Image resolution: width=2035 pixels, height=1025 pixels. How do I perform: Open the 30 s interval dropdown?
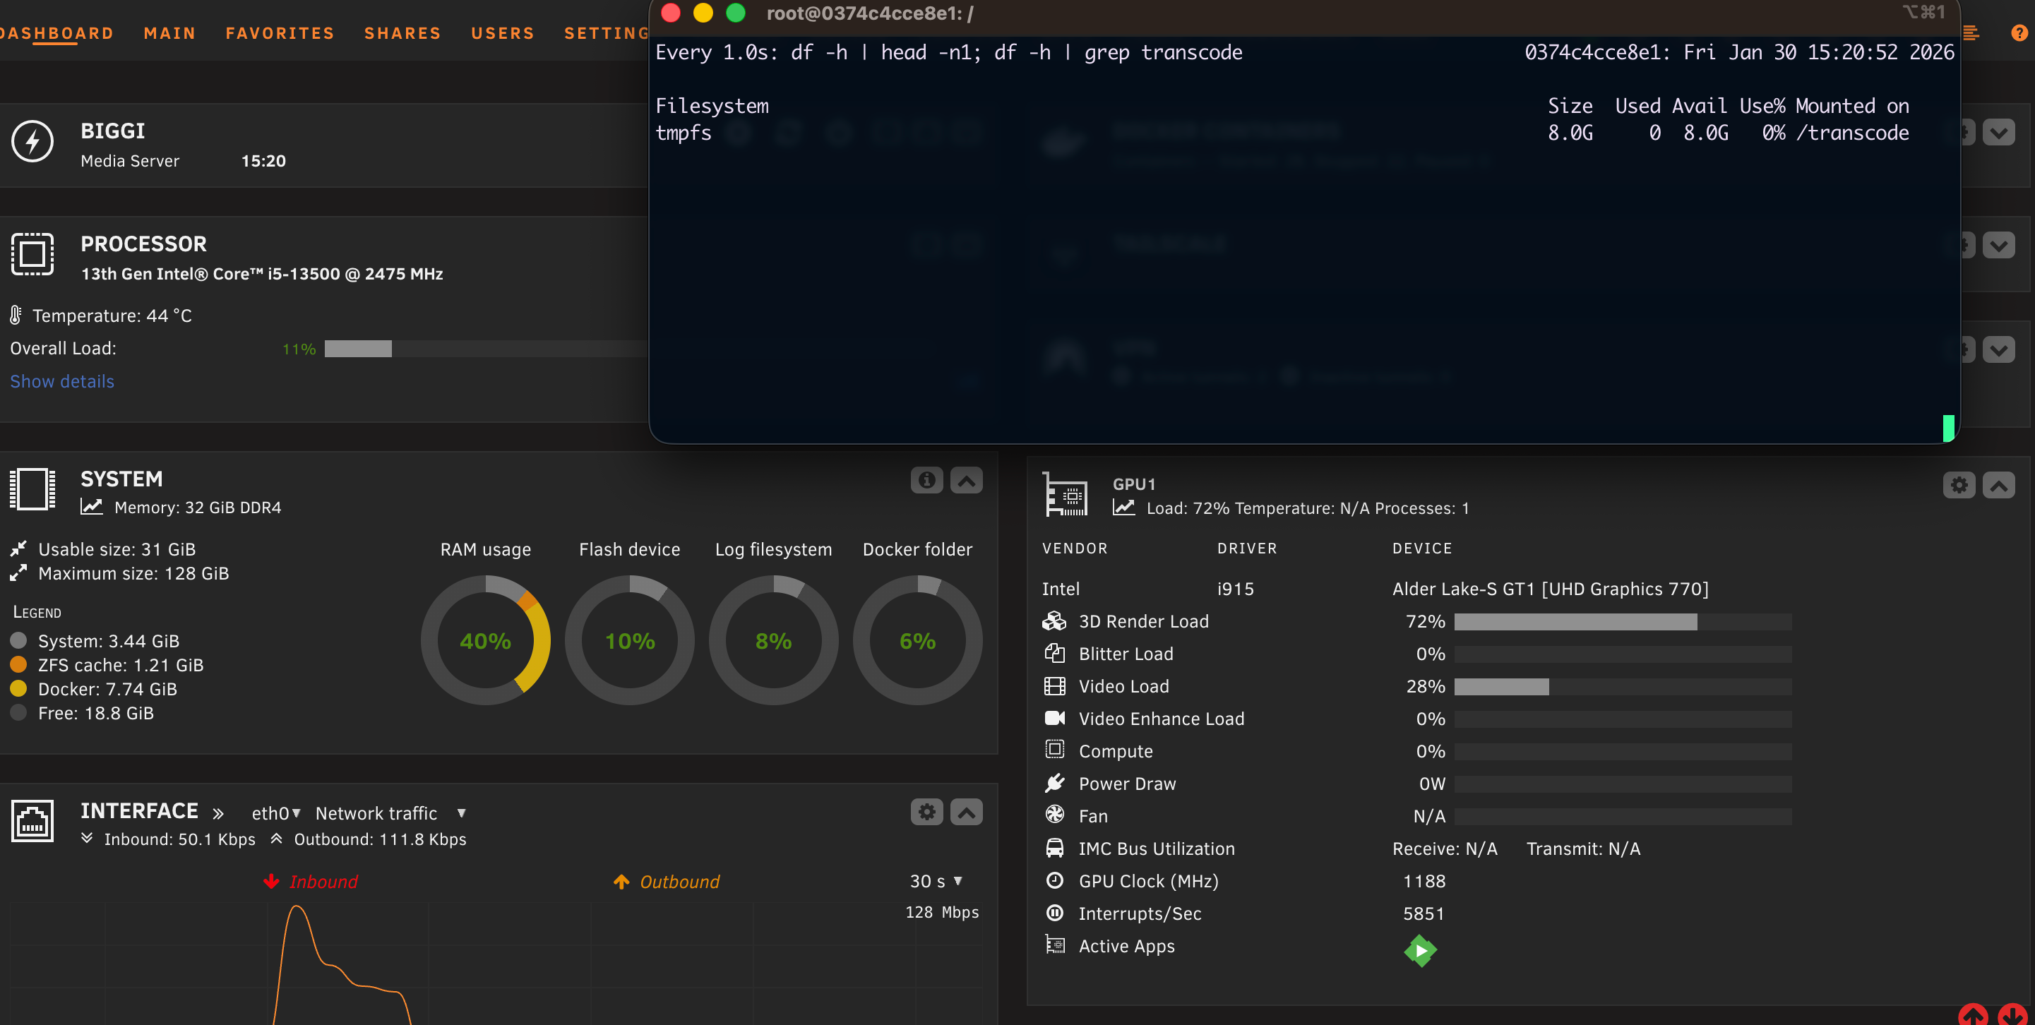tap(936, 881)
